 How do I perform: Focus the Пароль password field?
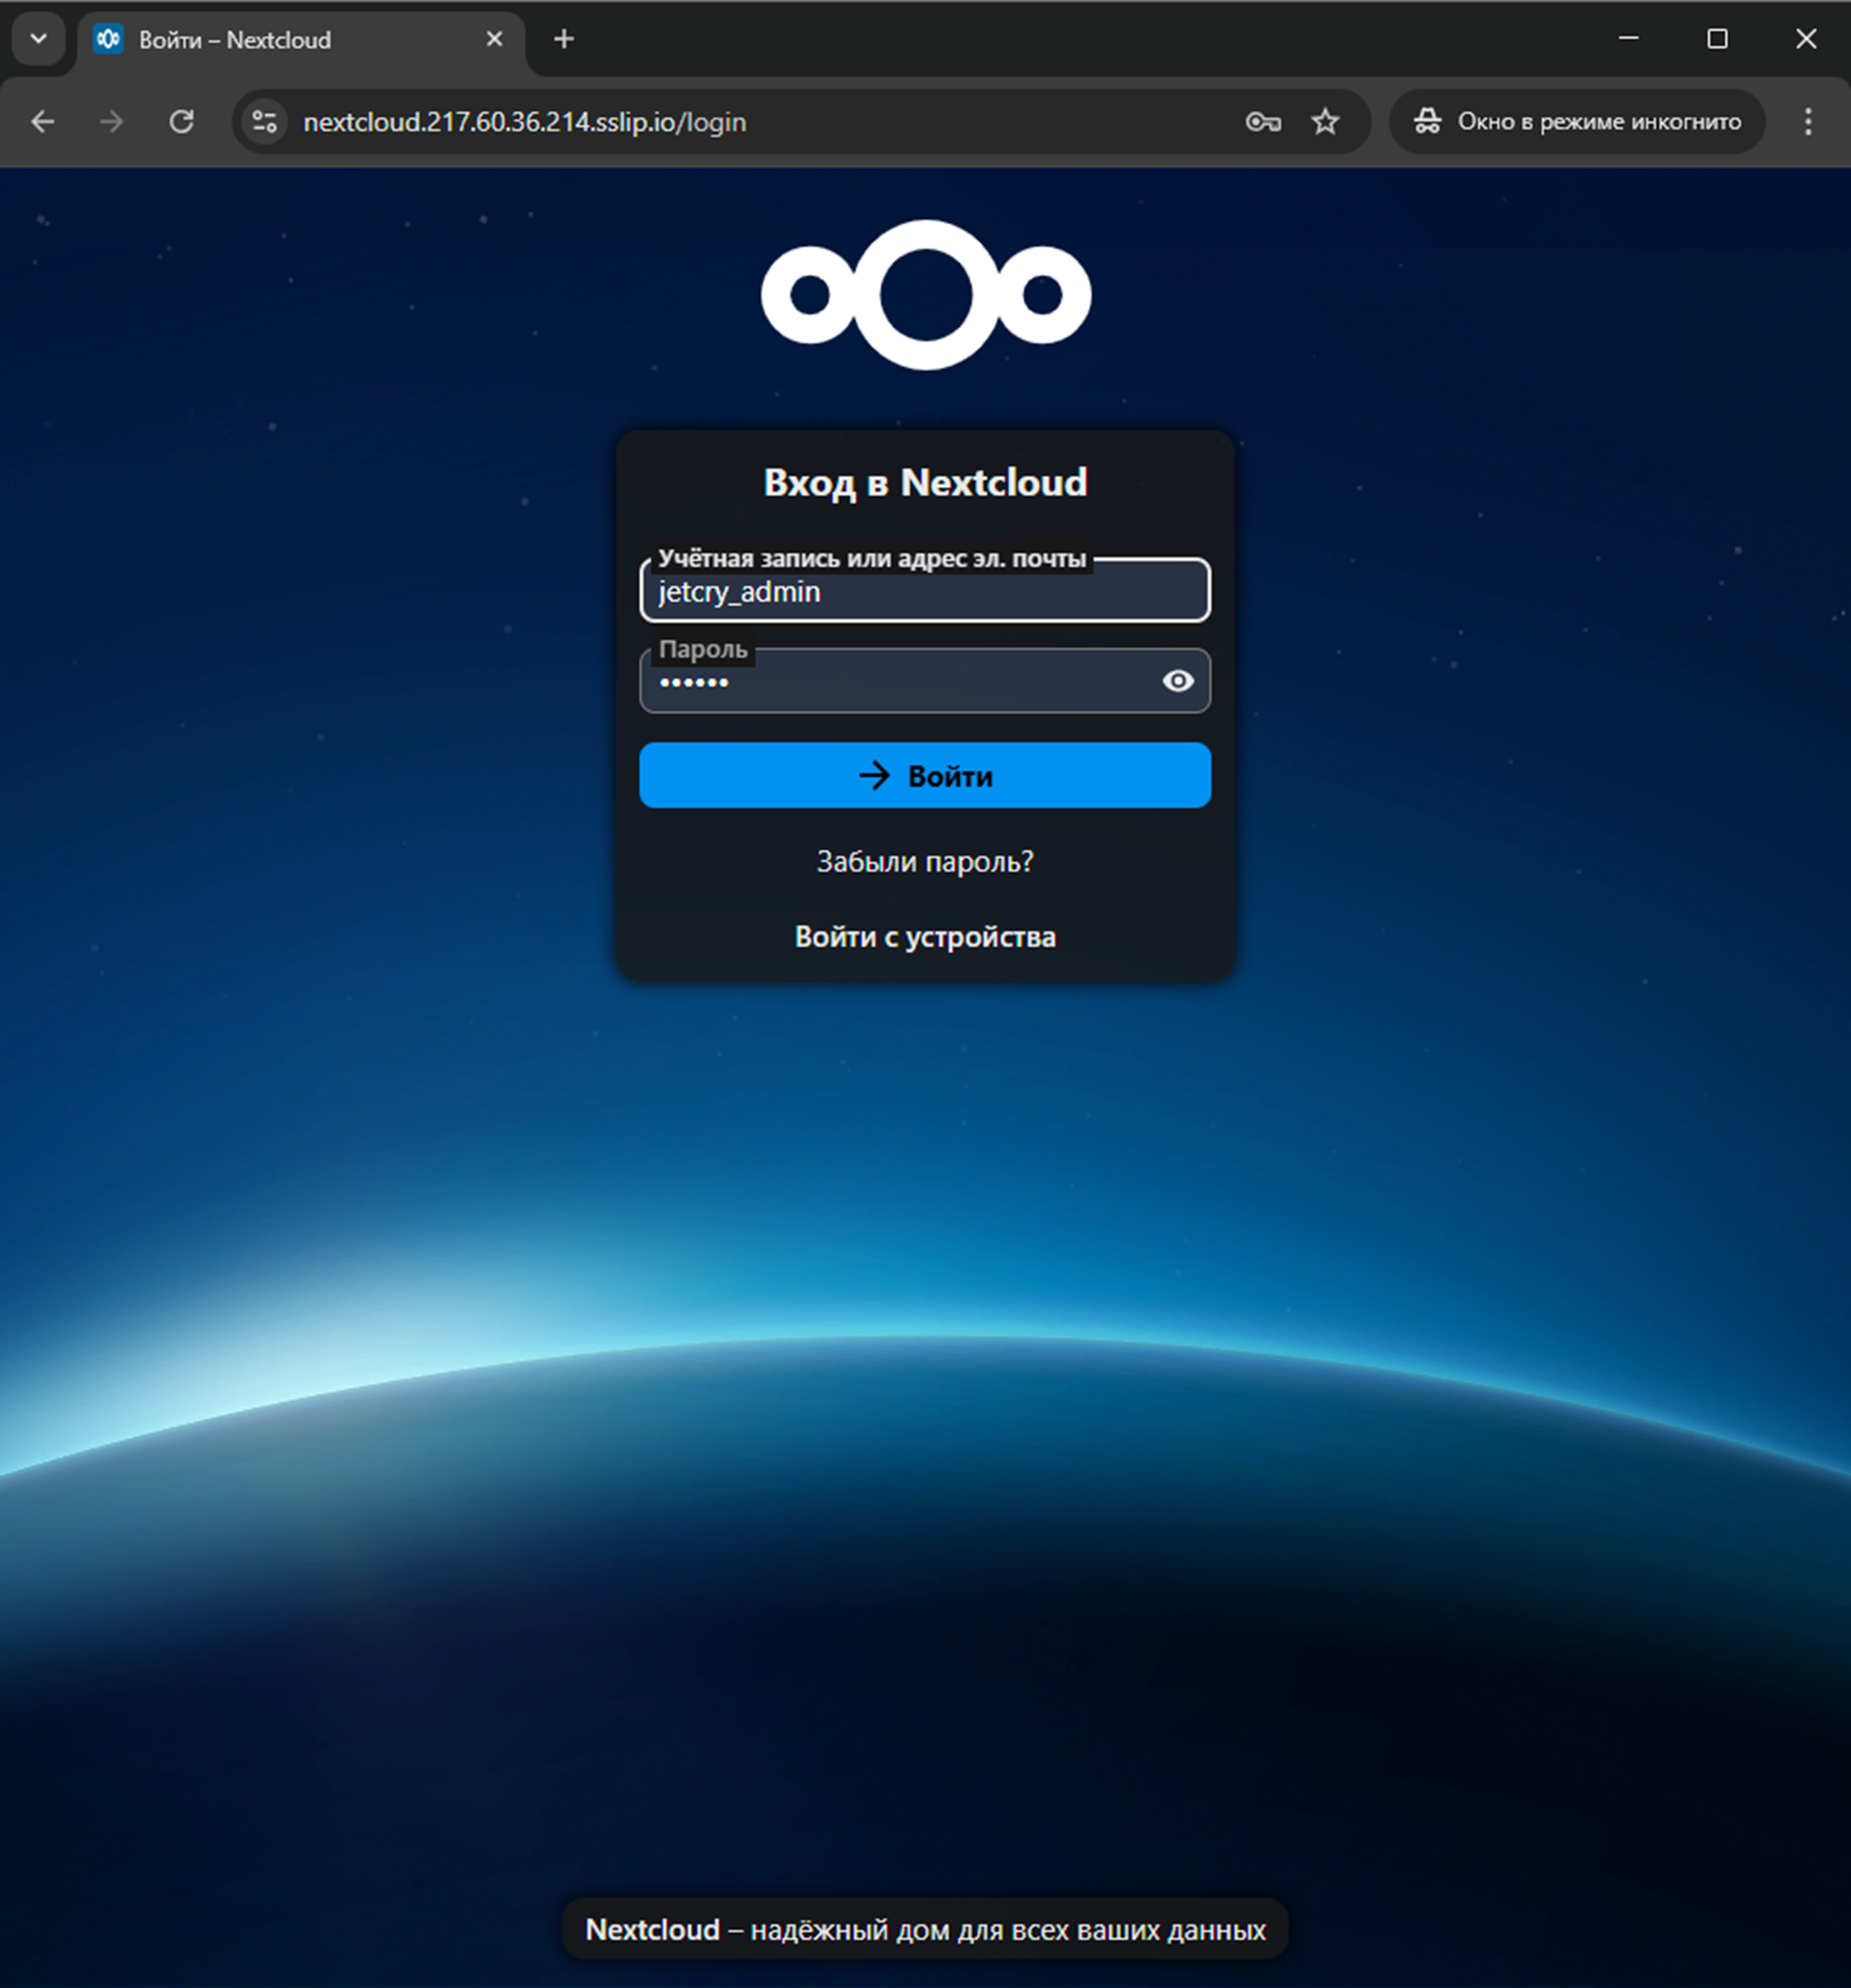(925, 681)
